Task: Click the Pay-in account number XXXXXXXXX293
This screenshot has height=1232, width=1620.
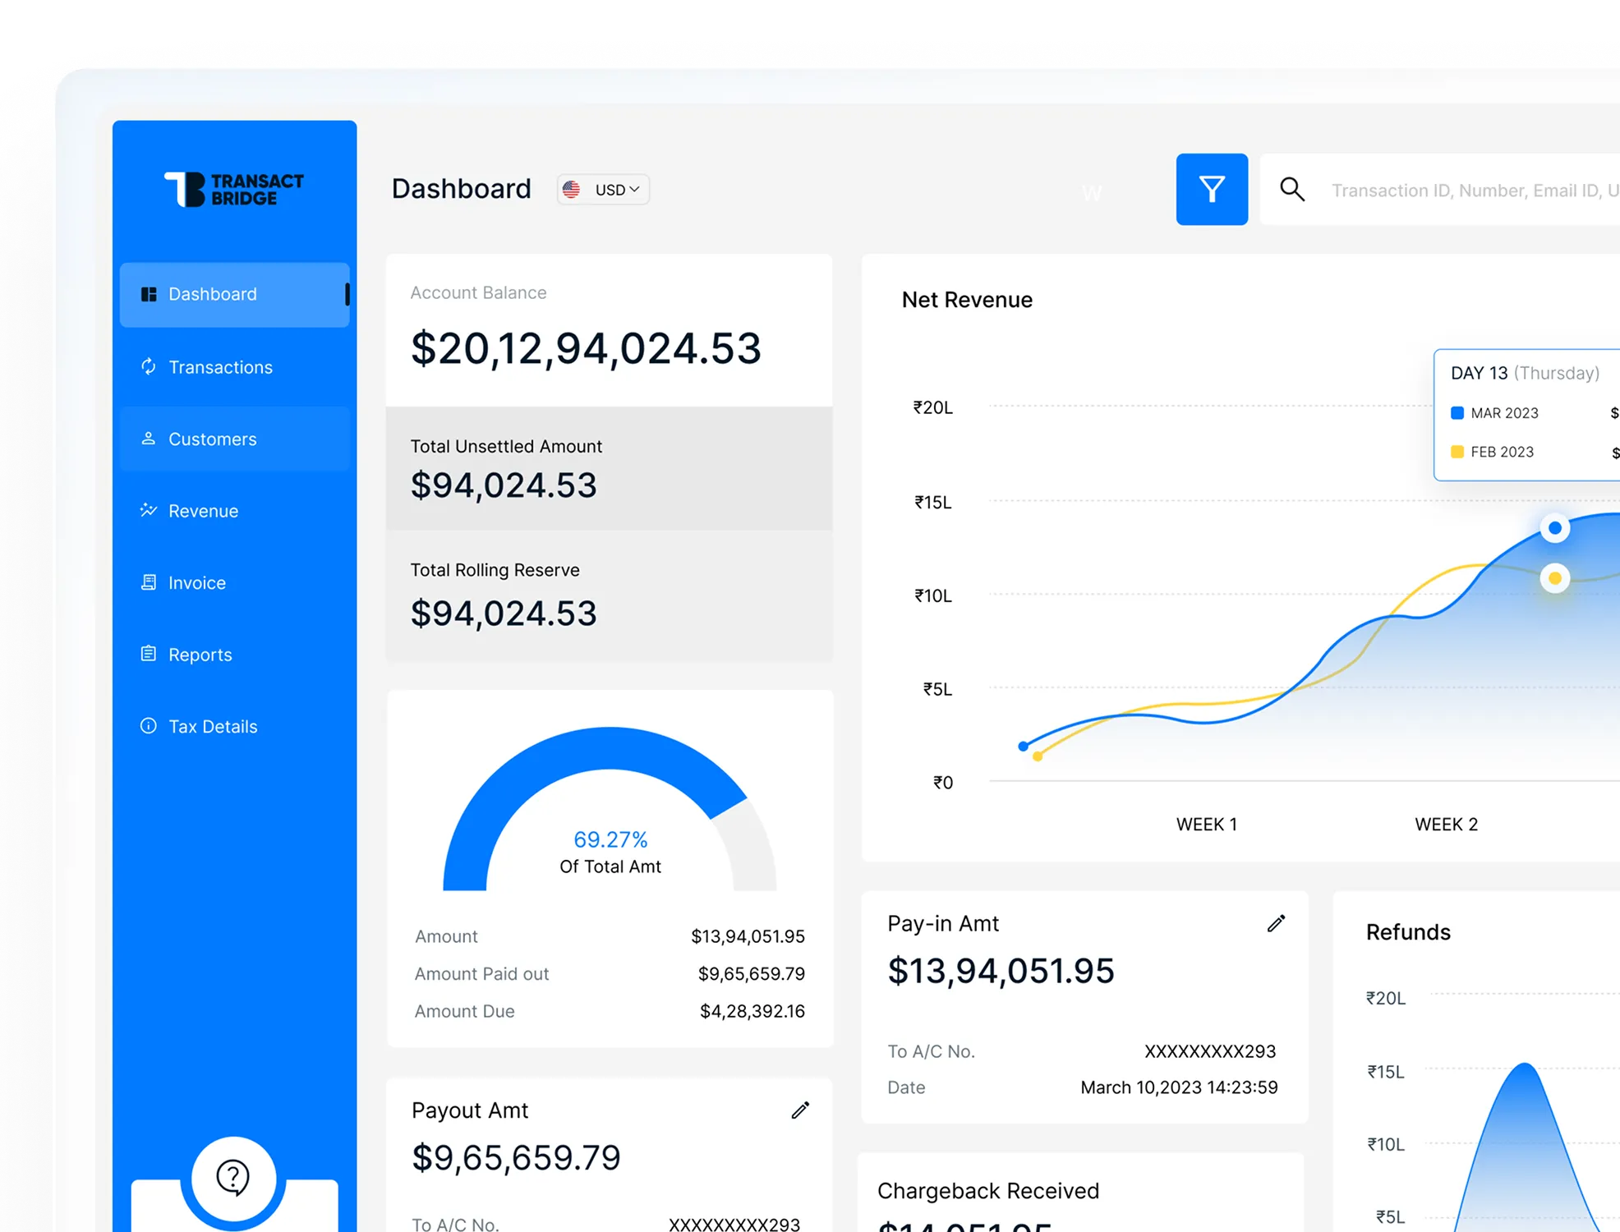Action: coord(1210,1051)
